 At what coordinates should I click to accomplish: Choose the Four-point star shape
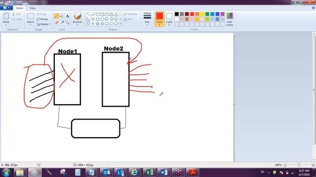click(93, 24)
